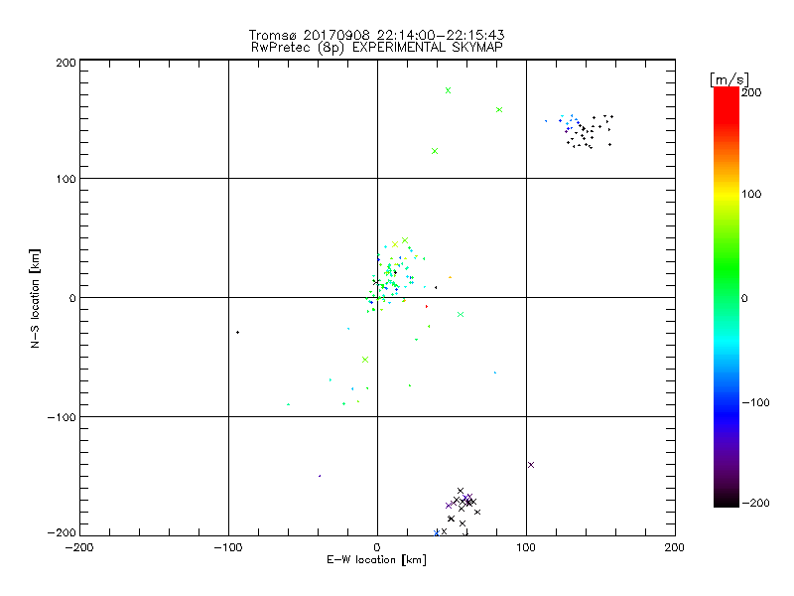Select the 'N-S location [km]' axis label
This screenshot has height=596, width=794.
pyautogui.click(x=35, y=299)
